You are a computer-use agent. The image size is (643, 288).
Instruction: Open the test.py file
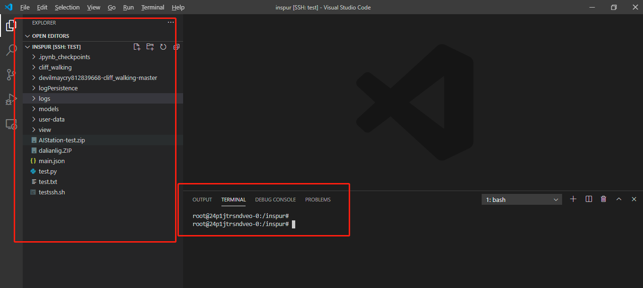pyautogui.click(x=47, y=171)
